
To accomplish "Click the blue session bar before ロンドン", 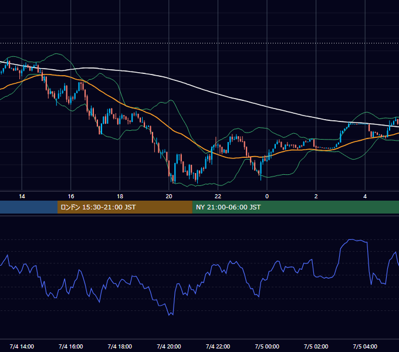I will [x=29, y=207].
